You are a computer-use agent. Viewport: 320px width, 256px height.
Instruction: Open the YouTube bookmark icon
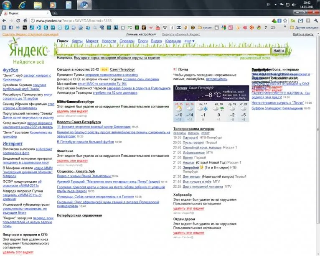tap(158, 27)
